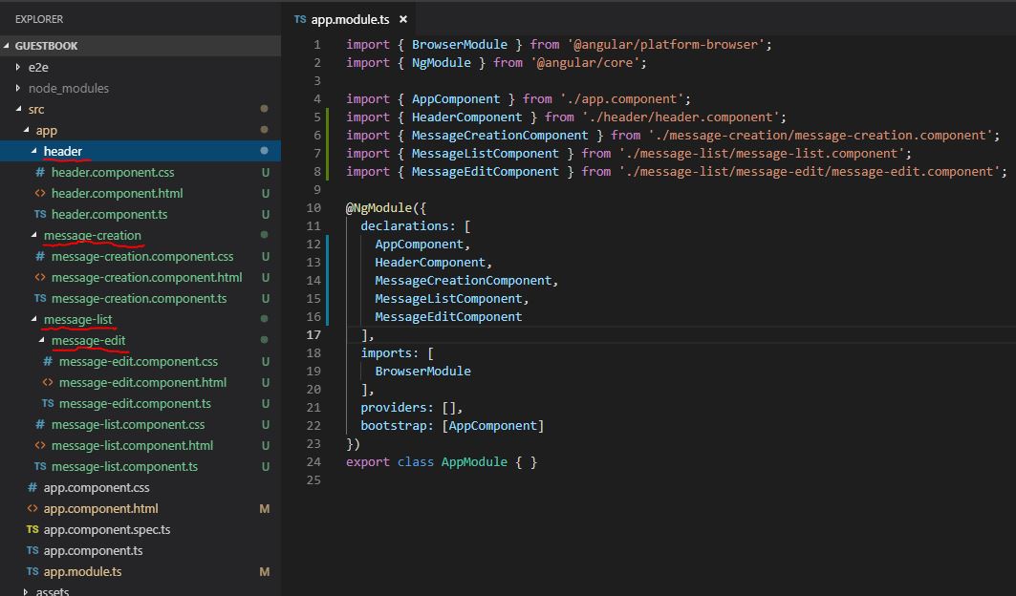Click the HTML icon beside app.component.html
Viewport: 1016px width, 596px height.
tap(32, 509)
